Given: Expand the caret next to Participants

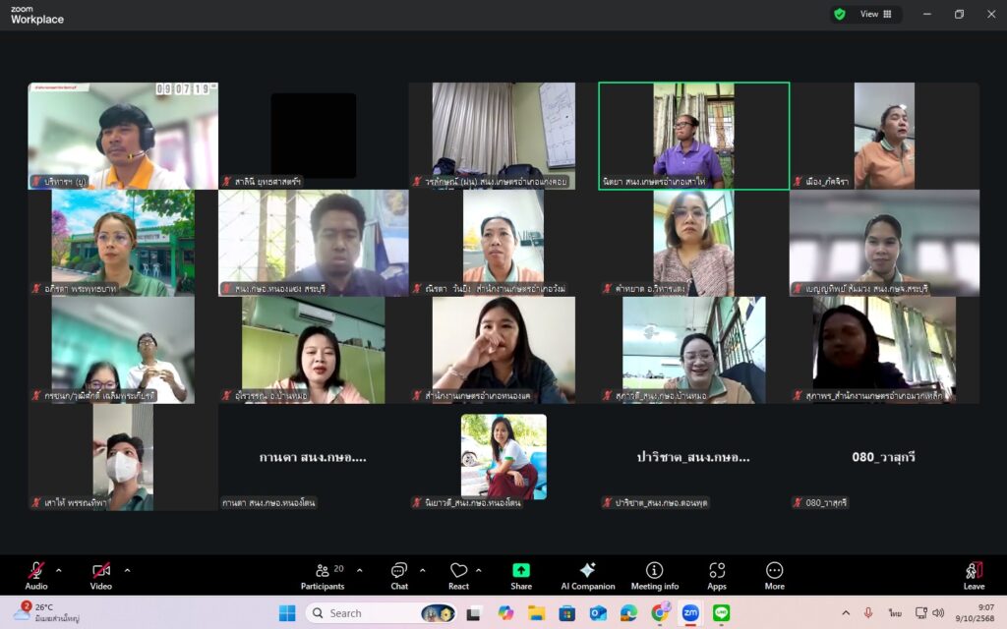Looking at the screenshot, I should (x=359, y=570).
